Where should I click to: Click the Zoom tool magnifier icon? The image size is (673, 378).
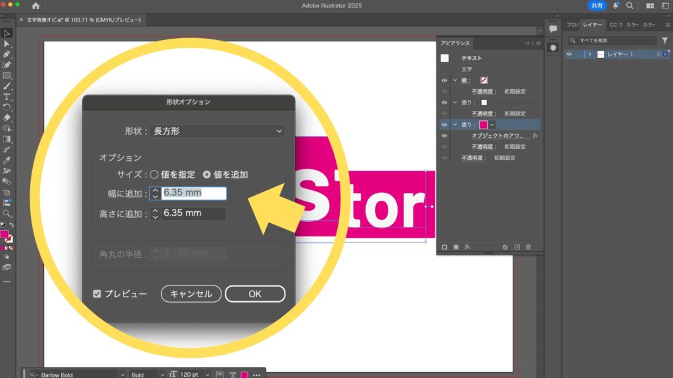coord(7,213)
